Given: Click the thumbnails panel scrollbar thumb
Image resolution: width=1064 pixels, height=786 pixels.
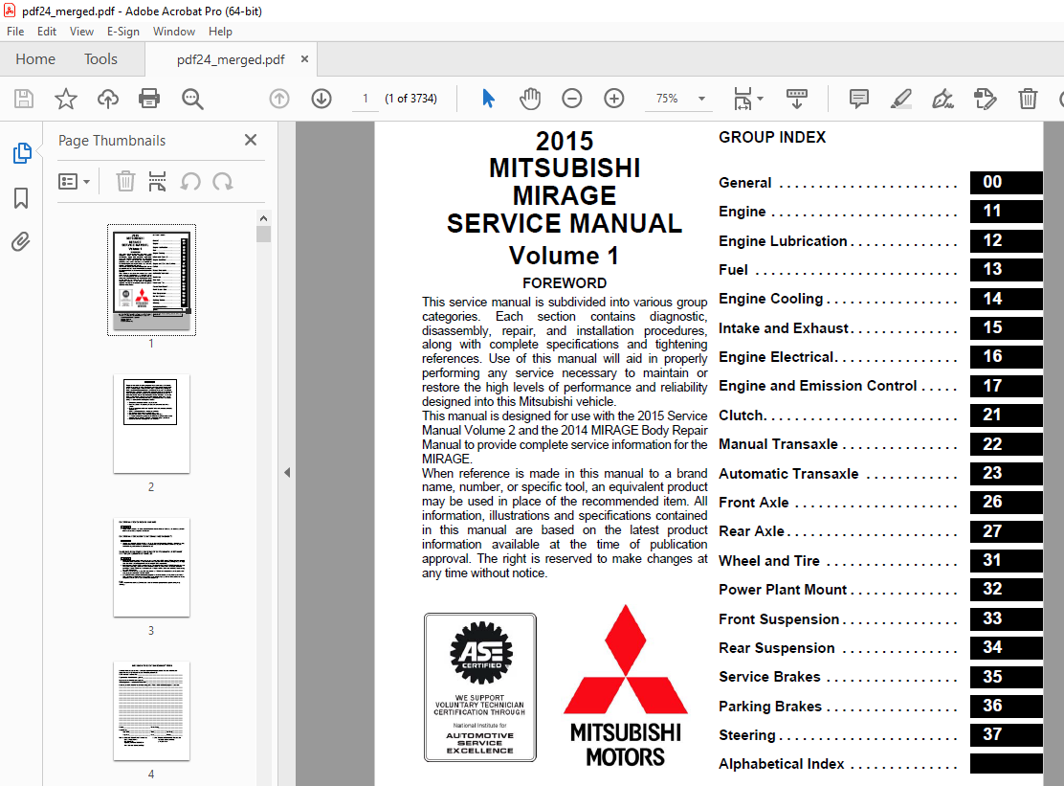Looking at the screenshot, I should [x=263, y=235].
